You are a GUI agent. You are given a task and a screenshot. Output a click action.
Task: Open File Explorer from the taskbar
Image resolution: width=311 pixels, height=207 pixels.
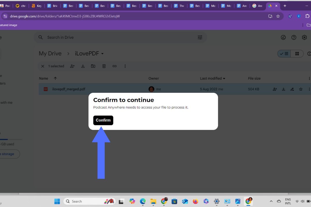tap(153, 201)
